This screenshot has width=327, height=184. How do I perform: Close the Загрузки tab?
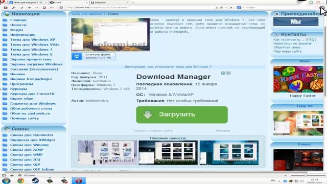[x=127, y=3]
